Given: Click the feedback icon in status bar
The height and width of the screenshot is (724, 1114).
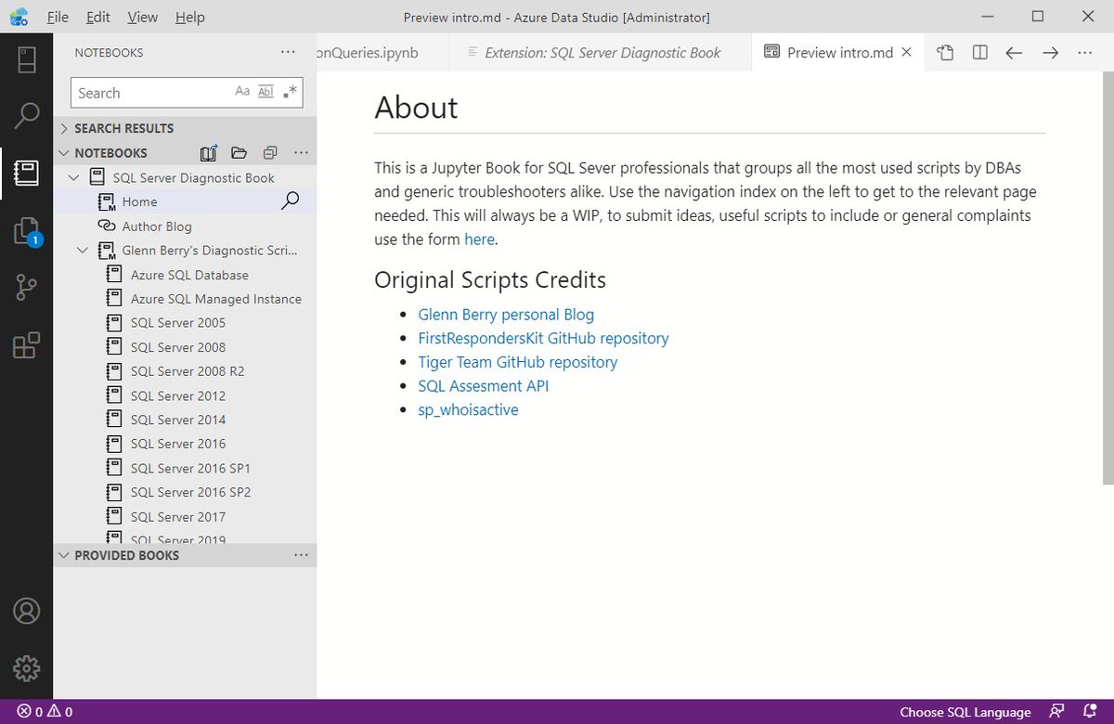Looking at the screenshot, I should click(x=1056, y=712).
